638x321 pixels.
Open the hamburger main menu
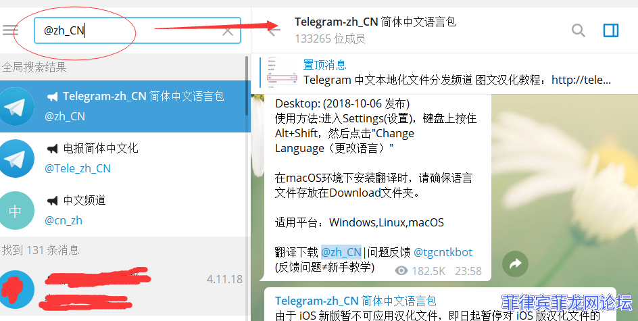click(10, 30)
